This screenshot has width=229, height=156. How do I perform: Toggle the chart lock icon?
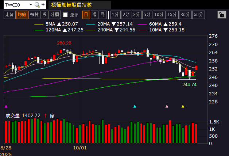coord(222,15)
